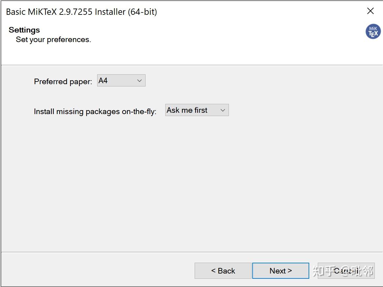Click the Set your preferences subtitle
This screenshot has height=287, width=383.
[x=53, y=40]
